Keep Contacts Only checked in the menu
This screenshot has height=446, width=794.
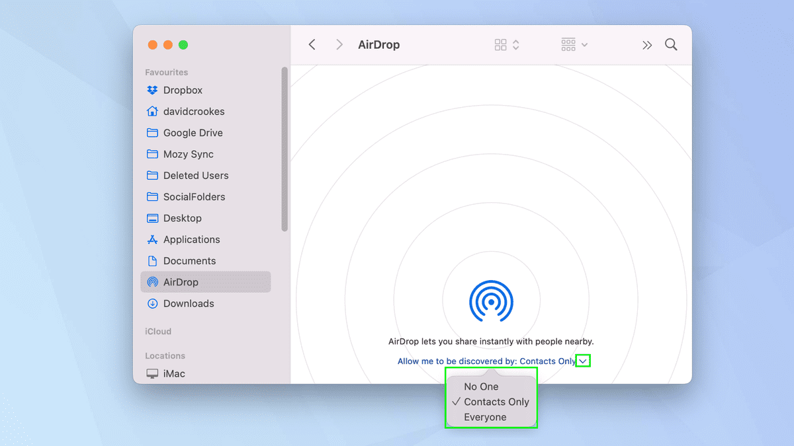(x=491, y=402)
